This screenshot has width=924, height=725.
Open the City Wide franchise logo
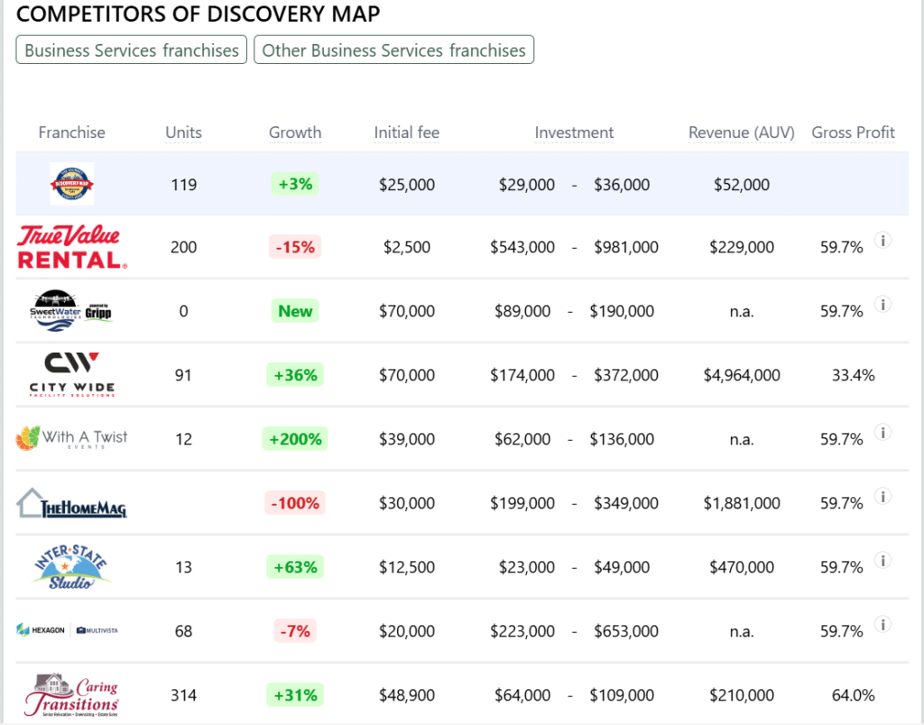pos(72,374)
